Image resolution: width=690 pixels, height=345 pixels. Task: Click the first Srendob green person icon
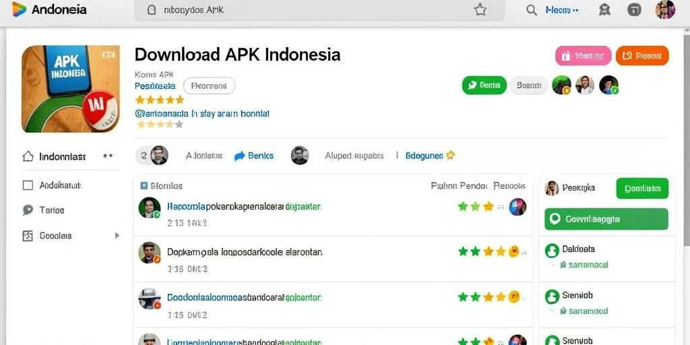(552, 296)
